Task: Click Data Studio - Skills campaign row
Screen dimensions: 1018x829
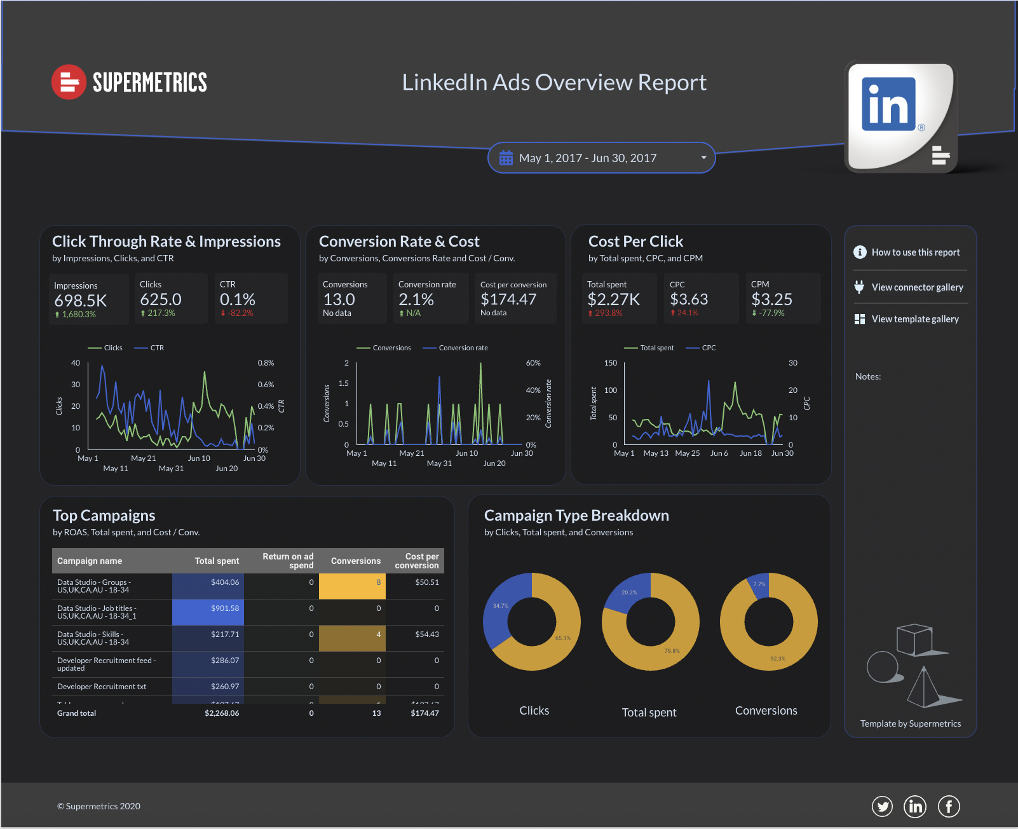Action: pyautogui.click(x=248, y=638)
